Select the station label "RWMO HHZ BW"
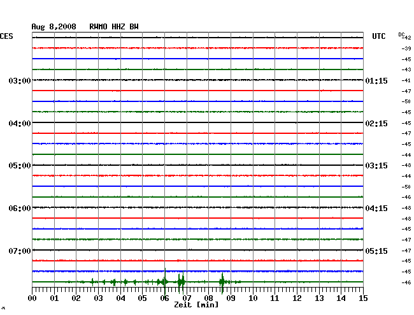The image size is (414, 315). tap(114, 27)
